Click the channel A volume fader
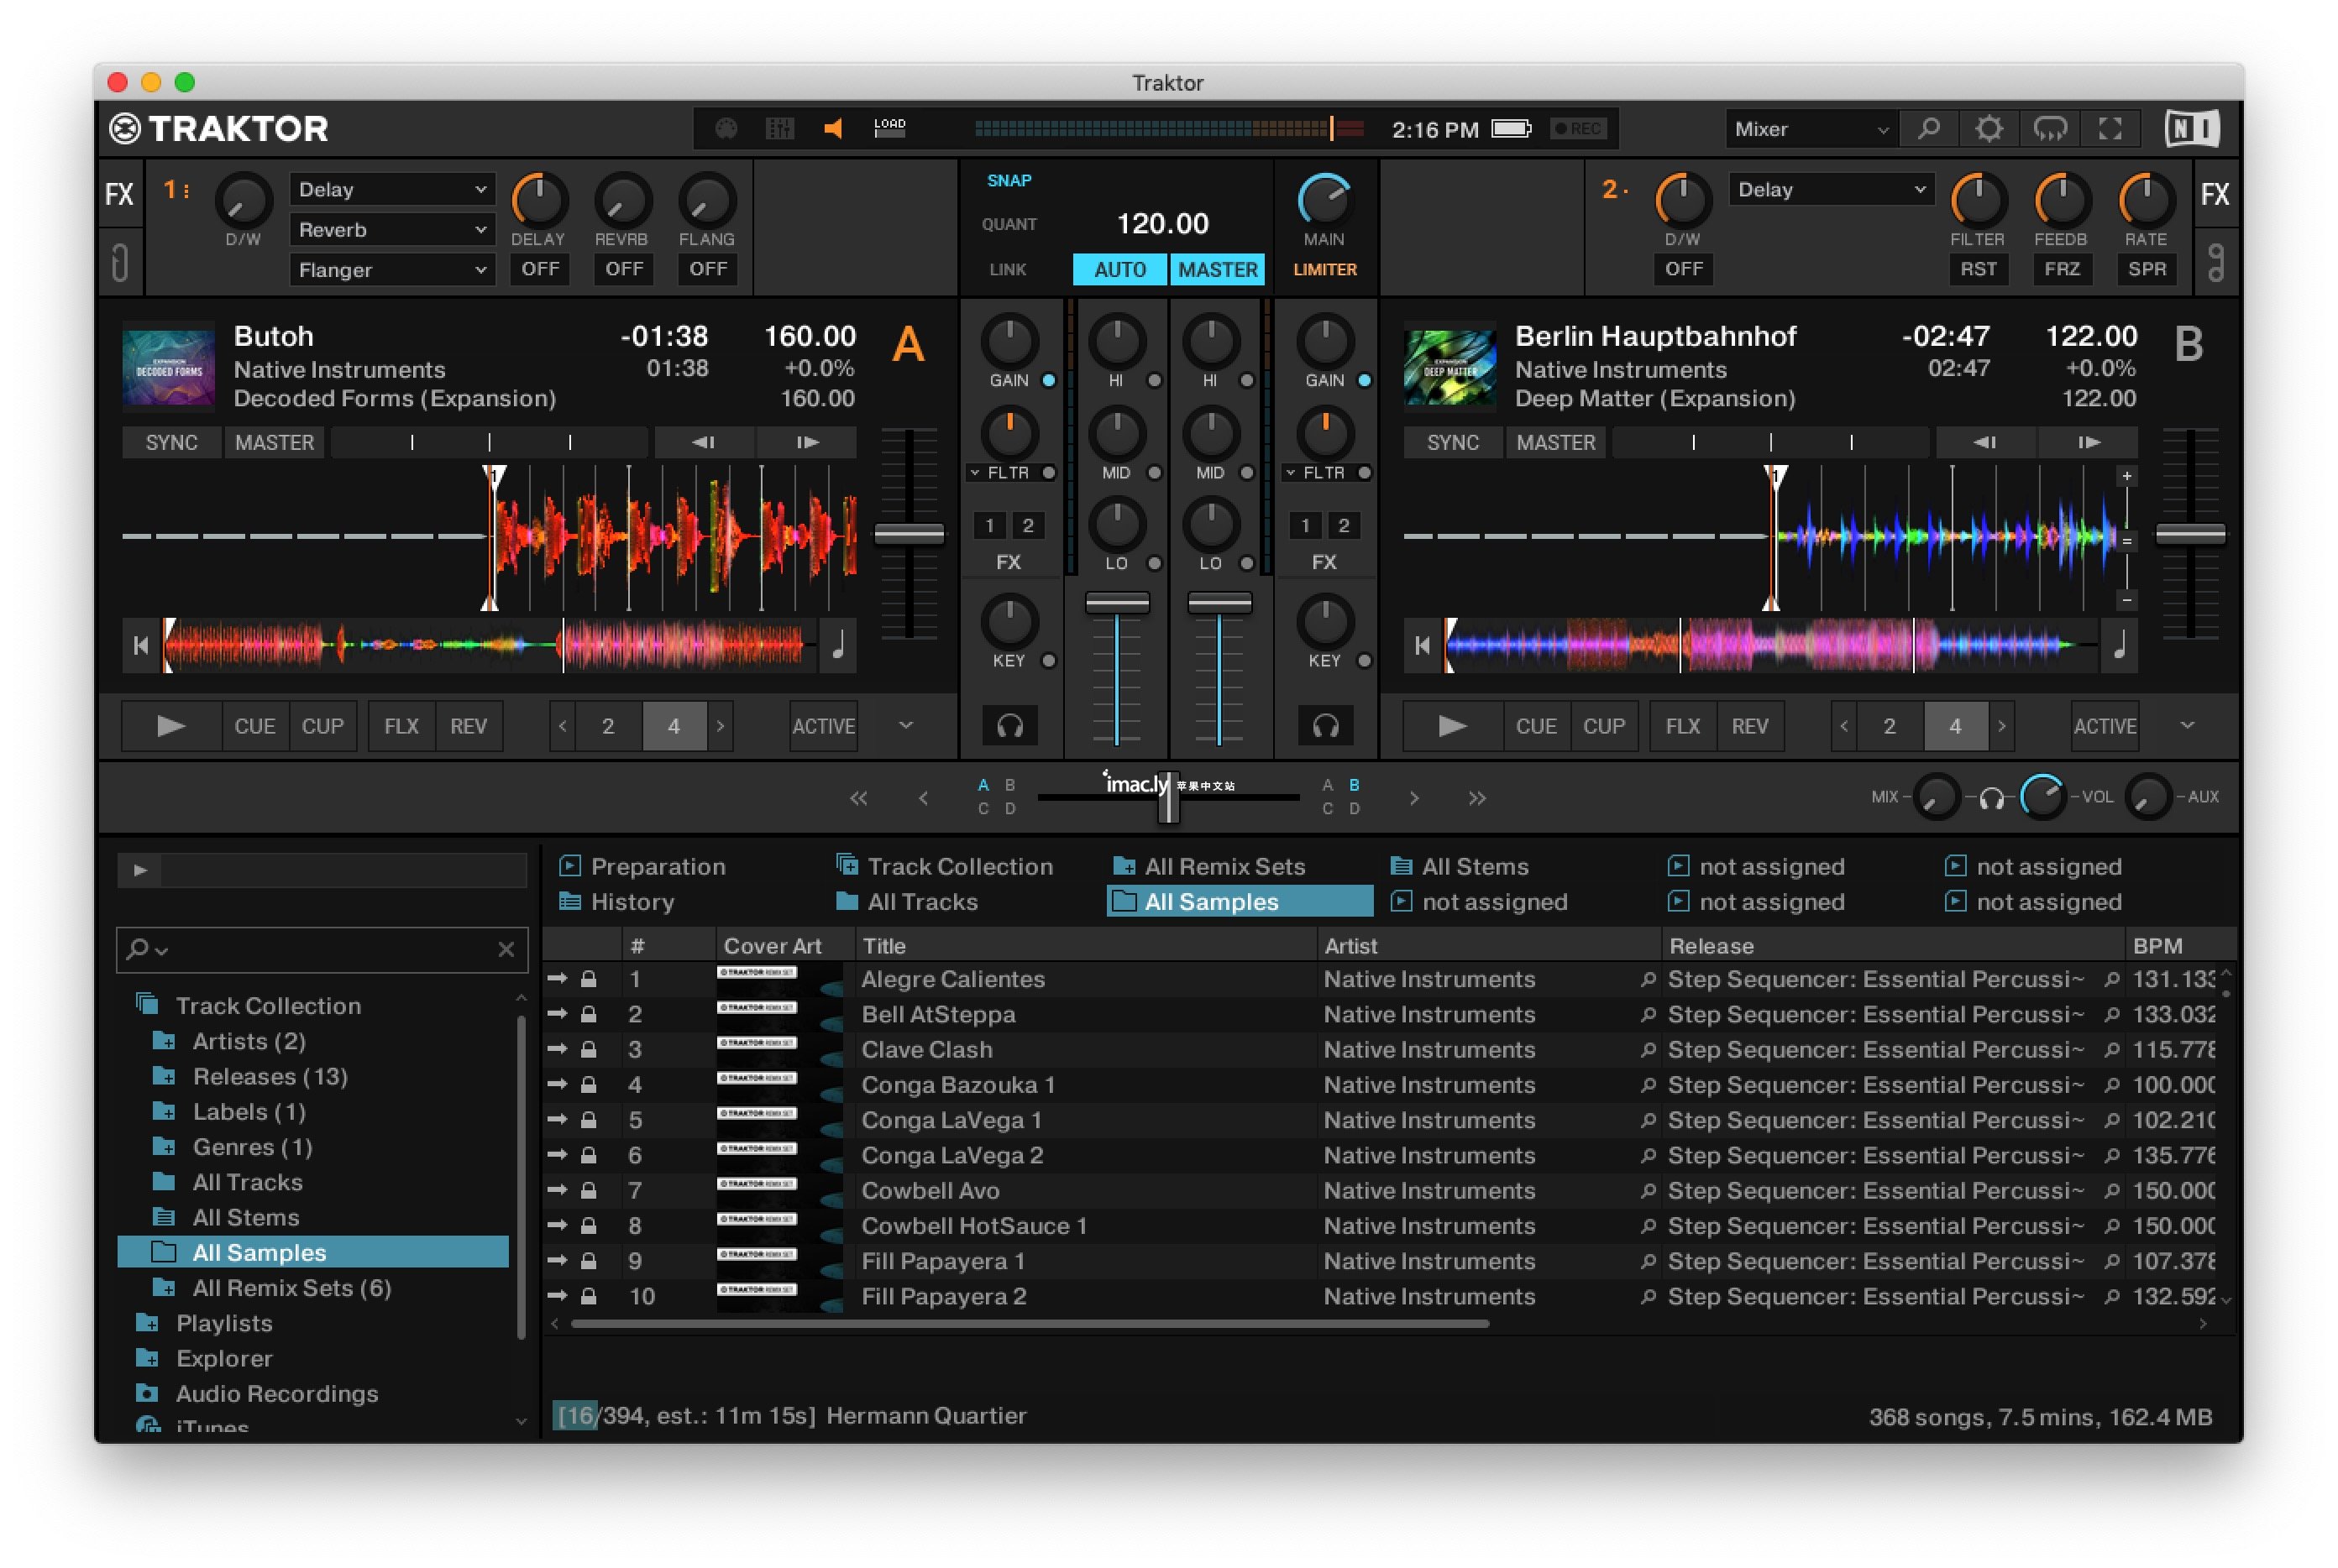 1116,602
